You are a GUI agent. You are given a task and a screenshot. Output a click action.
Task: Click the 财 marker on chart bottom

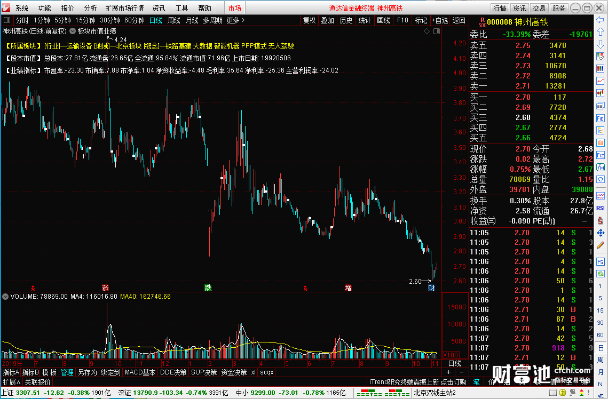tap(431, 288)
